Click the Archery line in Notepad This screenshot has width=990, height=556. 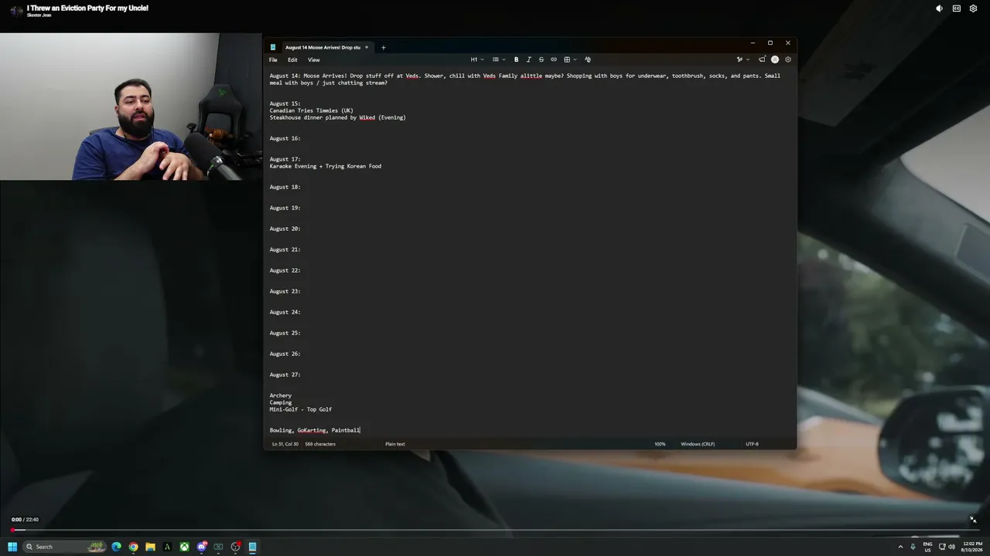(281, 396)
